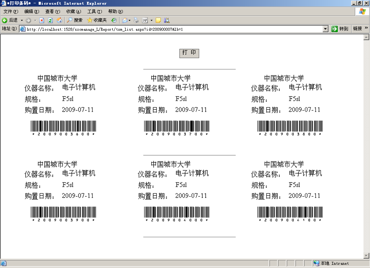Click date 2009-07-11 above barcode 2009003900
Image resolution: width=370 pixels, height=268 pixels.
tap(78, 196)
